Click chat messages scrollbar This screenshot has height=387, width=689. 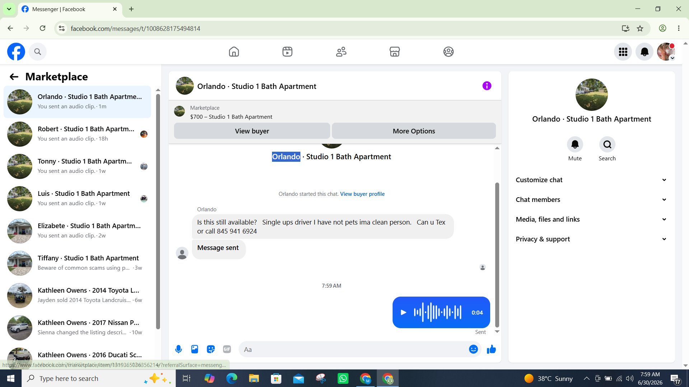coord(497,255)
